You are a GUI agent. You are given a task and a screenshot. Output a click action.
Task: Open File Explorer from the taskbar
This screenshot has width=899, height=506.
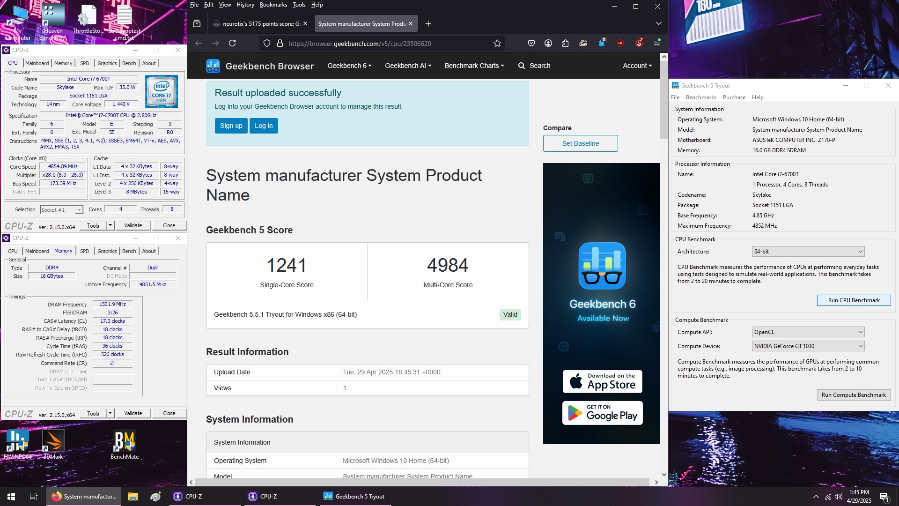133,497
